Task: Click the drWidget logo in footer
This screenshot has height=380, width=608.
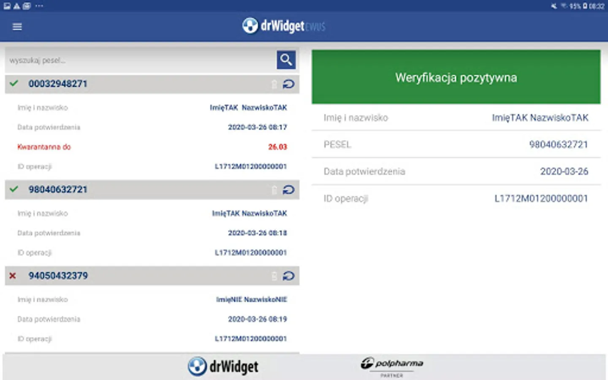Action: coord(223,366)
